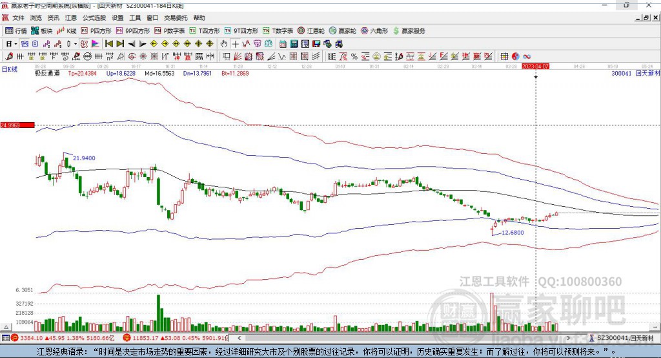Click the 极反通道 indicator name

click(47, 73)
